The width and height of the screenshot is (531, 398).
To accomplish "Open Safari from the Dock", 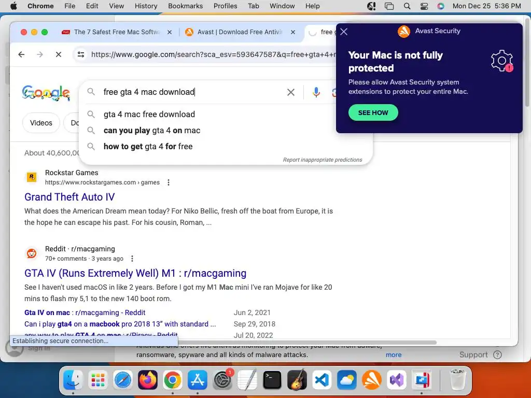I will pos(122,380).
